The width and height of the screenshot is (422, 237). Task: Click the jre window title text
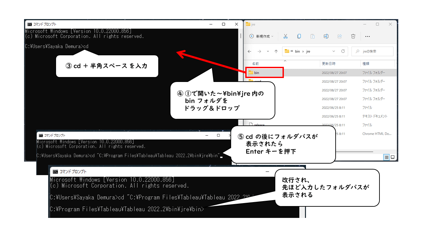[x=253, y=24]
